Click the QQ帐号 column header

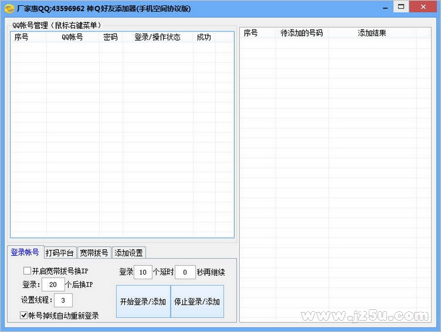tap(72, 38)
